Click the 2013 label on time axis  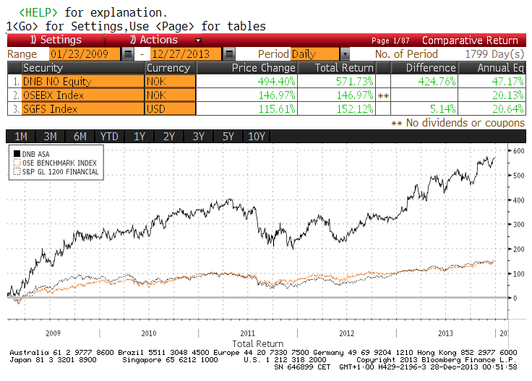(445, 333)
